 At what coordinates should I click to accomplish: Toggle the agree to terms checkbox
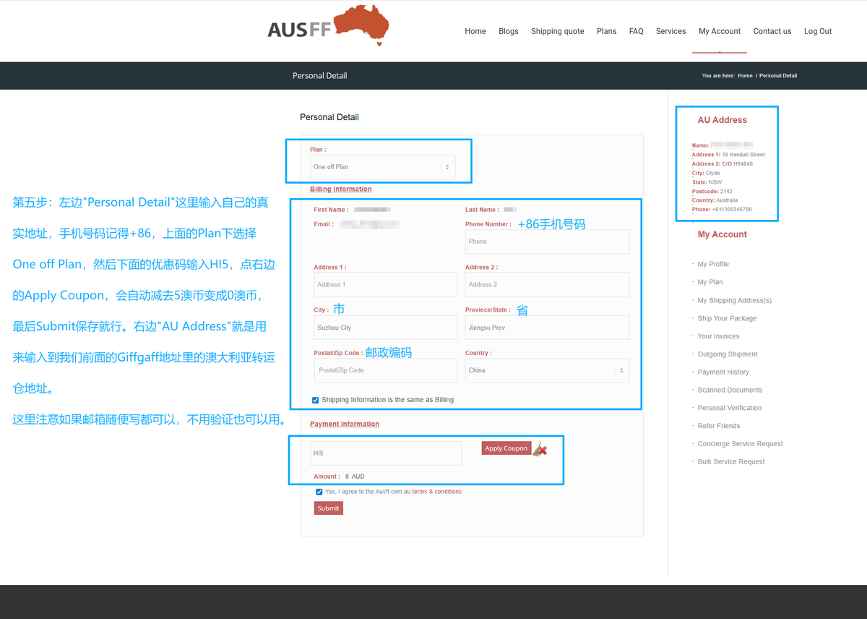click(x=319, y=492)
